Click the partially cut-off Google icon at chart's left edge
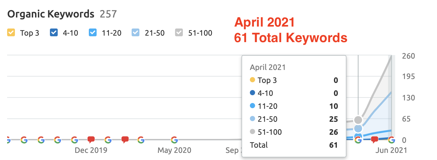The image size is (437, 160). tap(8, 140)
